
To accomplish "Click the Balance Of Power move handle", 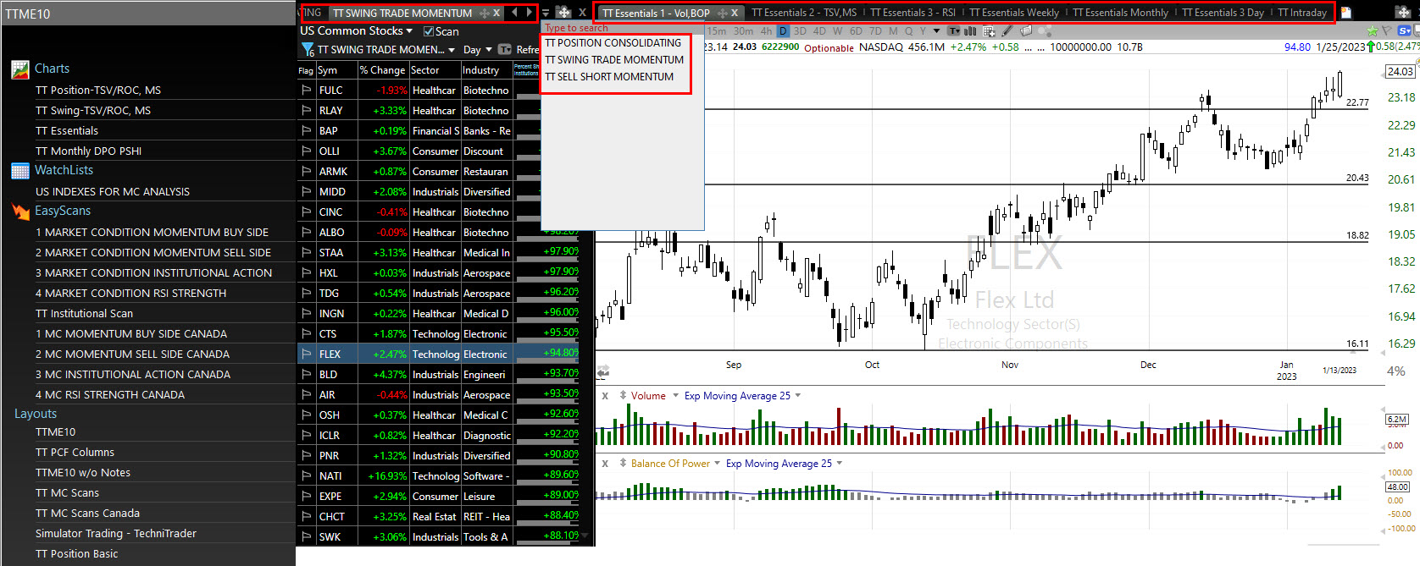I will tap(623, 464).
